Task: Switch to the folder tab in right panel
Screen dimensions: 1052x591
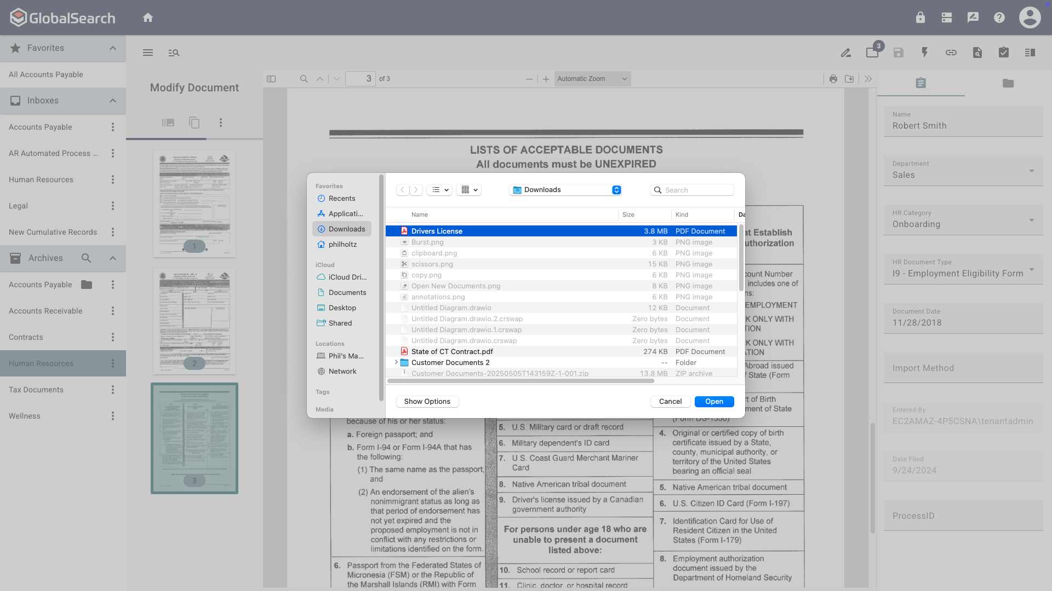Action: click(x=1008, y=83)
